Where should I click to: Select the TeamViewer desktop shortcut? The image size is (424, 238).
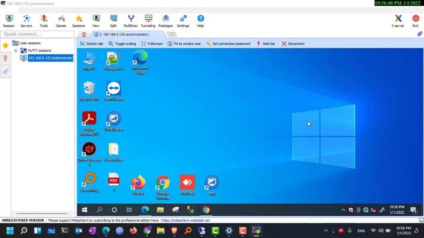(x=113, y=91)
